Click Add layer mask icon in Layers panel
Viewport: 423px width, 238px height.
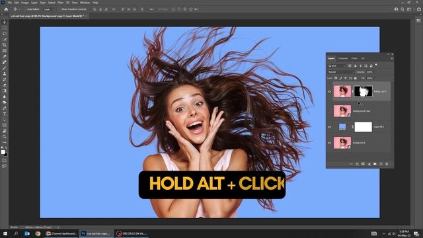point(363,164)
